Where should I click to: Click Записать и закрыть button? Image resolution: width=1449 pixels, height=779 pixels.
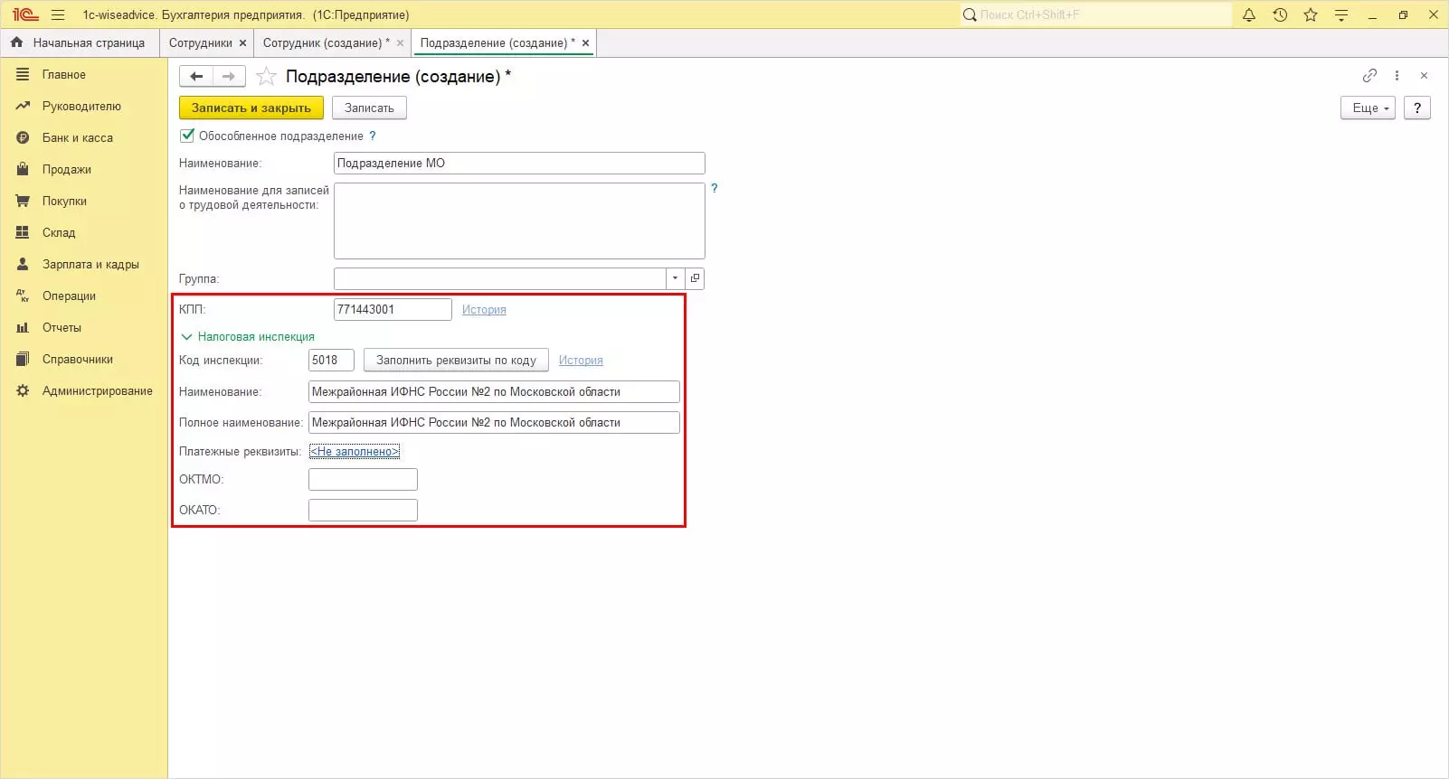[x=251, y=108]
